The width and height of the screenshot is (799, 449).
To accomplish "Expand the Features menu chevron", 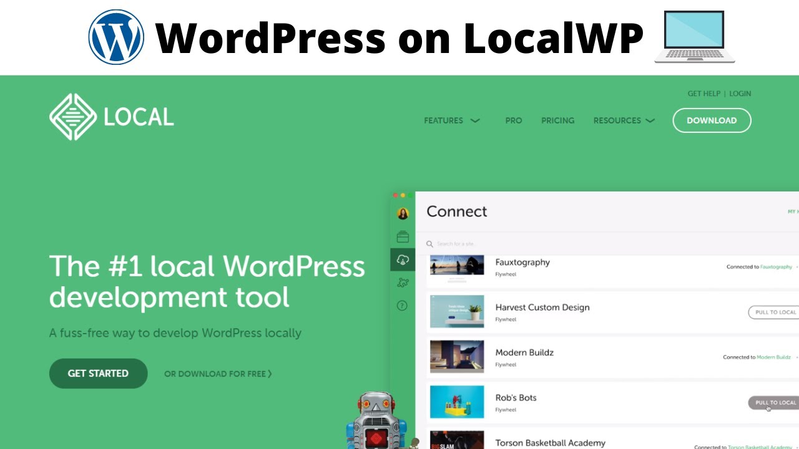I will (x=475, y=120).
